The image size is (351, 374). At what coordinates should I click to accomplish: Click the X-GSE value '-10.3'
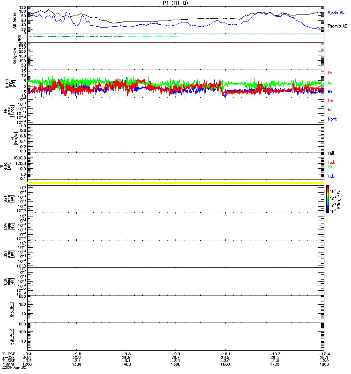[274, 354]
